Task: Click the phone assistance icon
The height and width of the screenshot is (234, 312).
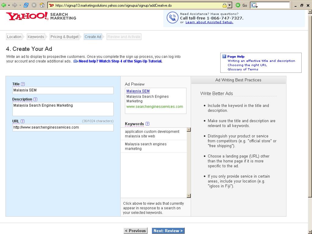Action: [172, 17]
